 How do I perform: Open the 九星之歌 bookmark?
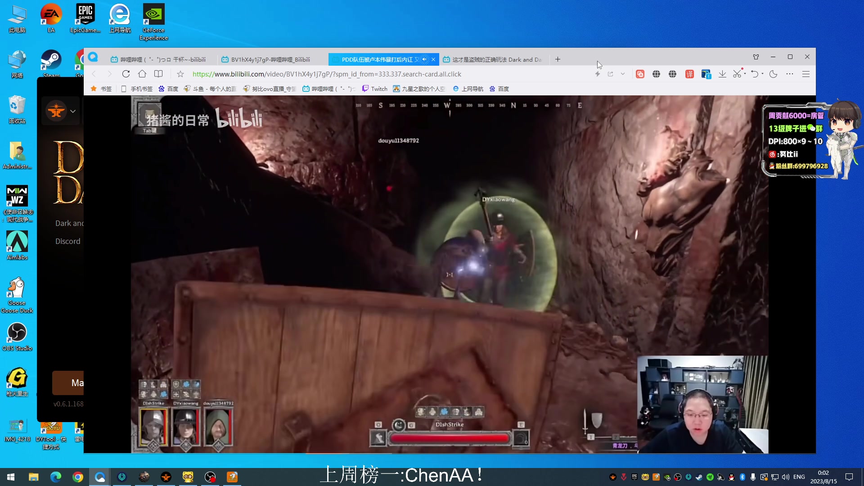coord(419,89)
